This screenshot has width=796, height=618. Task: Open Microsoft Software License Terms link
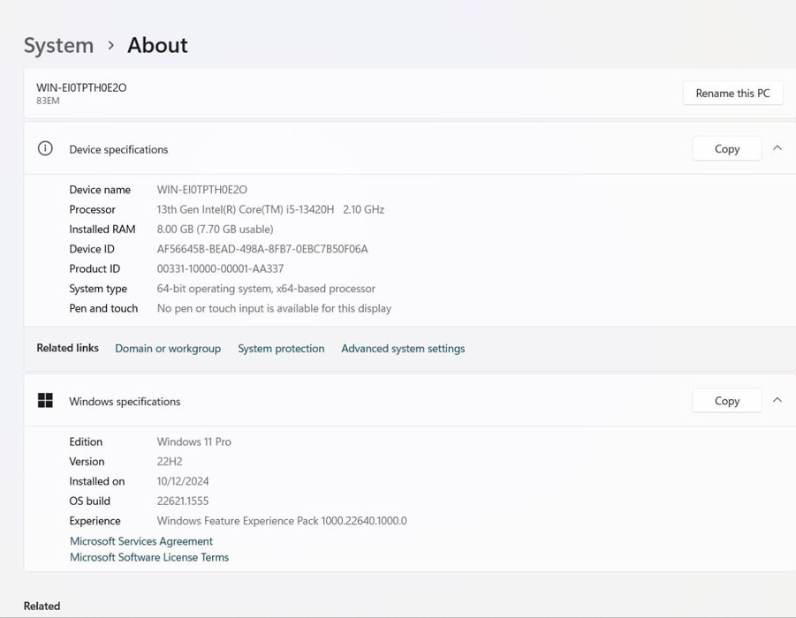(x=149, y=557)
